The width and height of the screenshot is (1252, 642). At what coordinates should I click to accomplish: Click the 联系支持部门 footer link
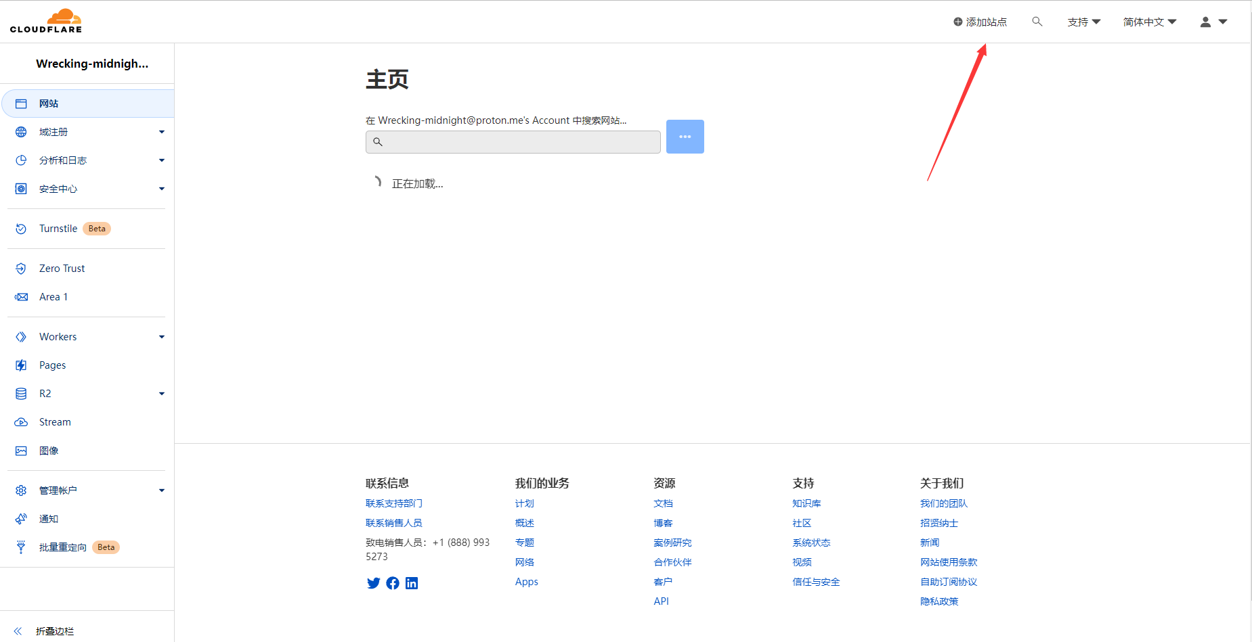(393, 503)
